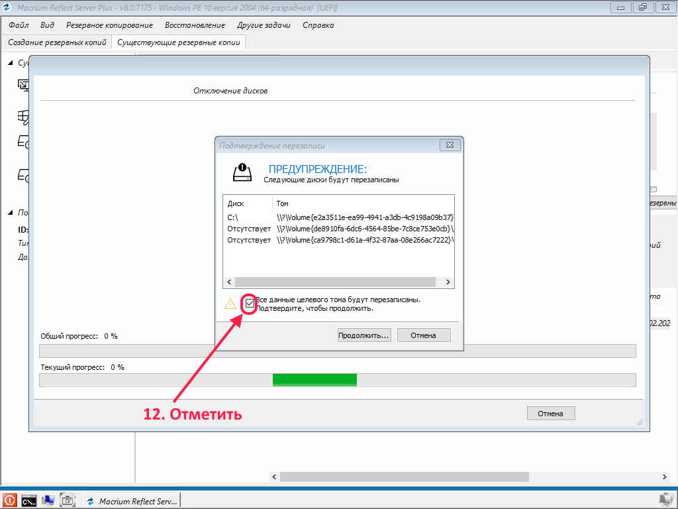Restore down the Macrium Reflect window

[643, 7]
